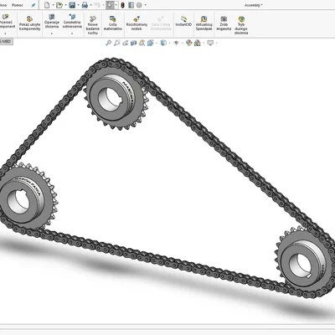Click the View Orientation icon
The image size is (335, 335).
[150, 43]
